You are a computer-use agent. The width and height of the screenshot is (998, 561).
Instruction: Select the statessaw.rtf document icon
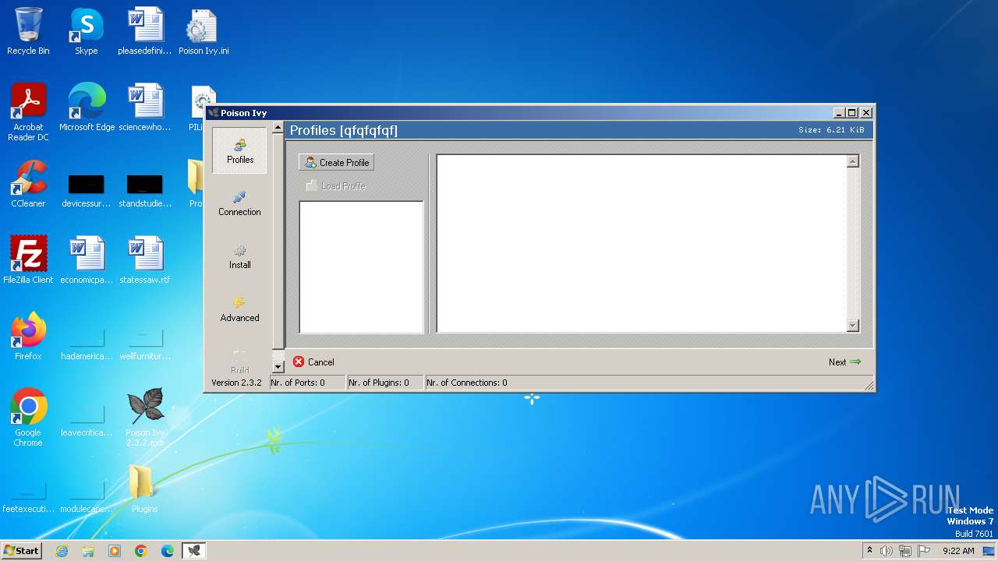coord(145,261)
